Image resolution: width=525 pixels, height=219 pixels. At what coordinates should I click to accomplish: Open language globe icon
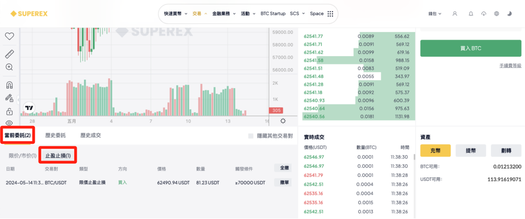(x=496, y=14)
